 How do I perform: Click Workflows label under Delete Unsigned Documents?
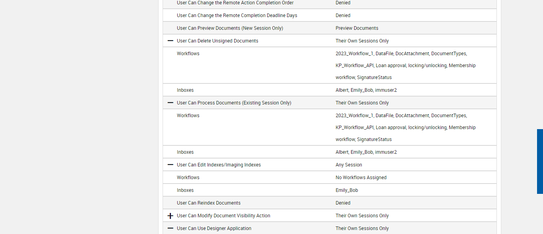click(188, 54)
